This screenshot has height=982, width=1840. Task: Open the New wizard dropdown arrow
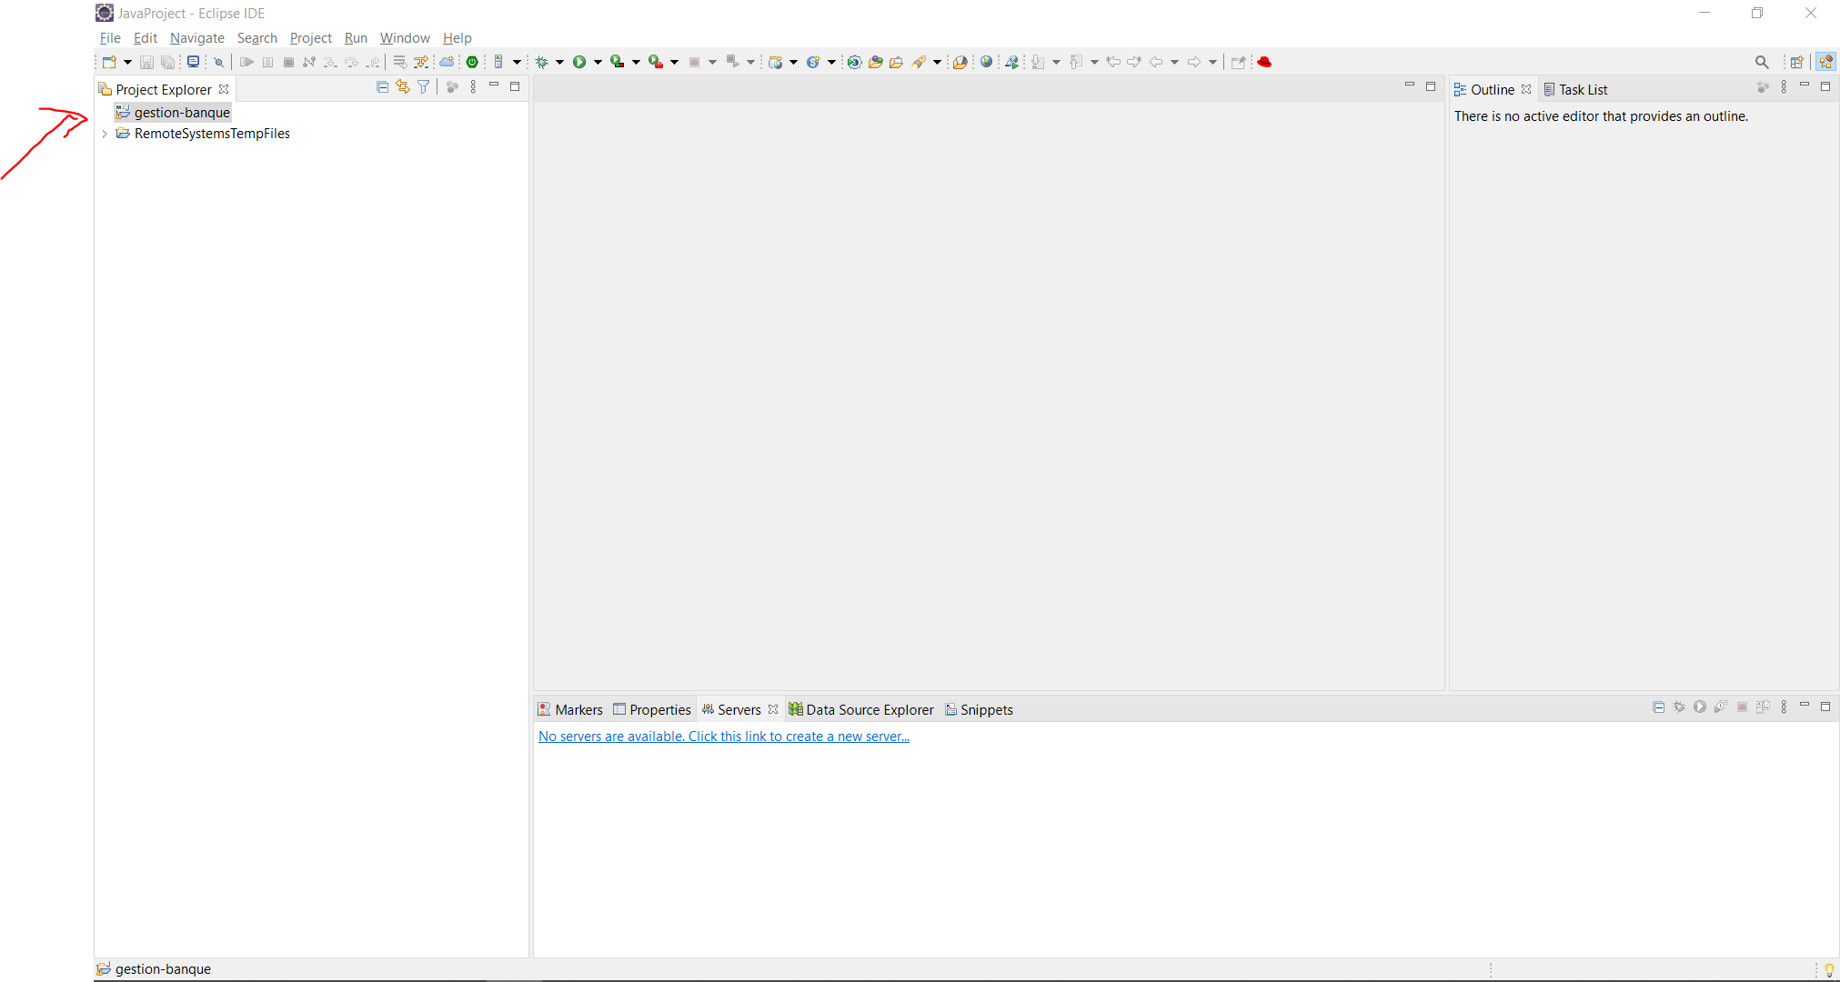(127, 62)
